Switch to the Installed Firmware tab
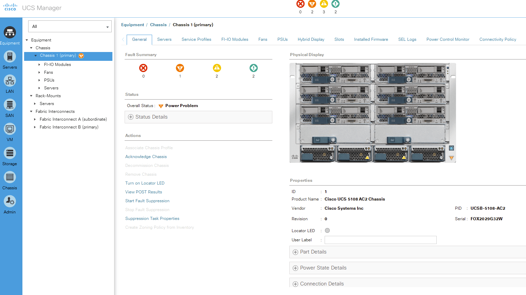Viewport: 526px width, 295px height. coord(371,39)
